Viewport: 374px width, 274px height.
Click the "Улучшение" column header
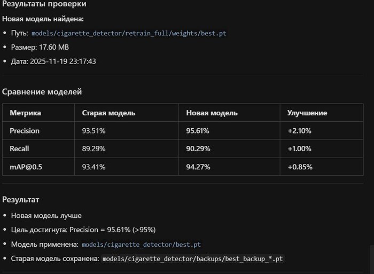coord(307,113)
